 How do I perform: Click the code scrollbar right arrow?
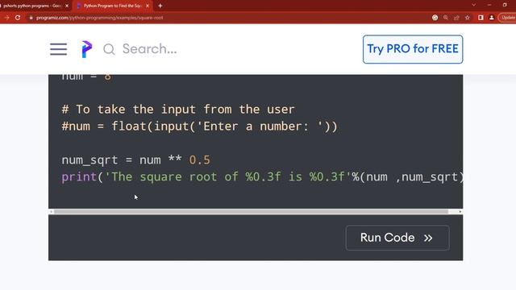click(x=460, y=211)
